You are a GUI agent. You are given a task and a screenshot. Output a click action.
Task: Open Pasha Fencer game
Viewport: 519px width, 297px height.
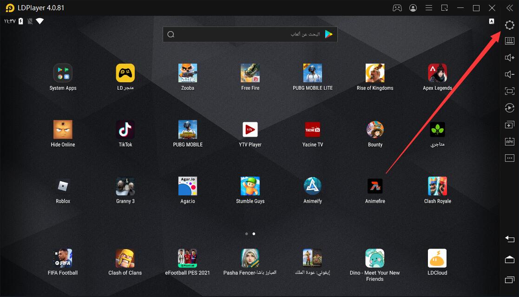[250, 258]
